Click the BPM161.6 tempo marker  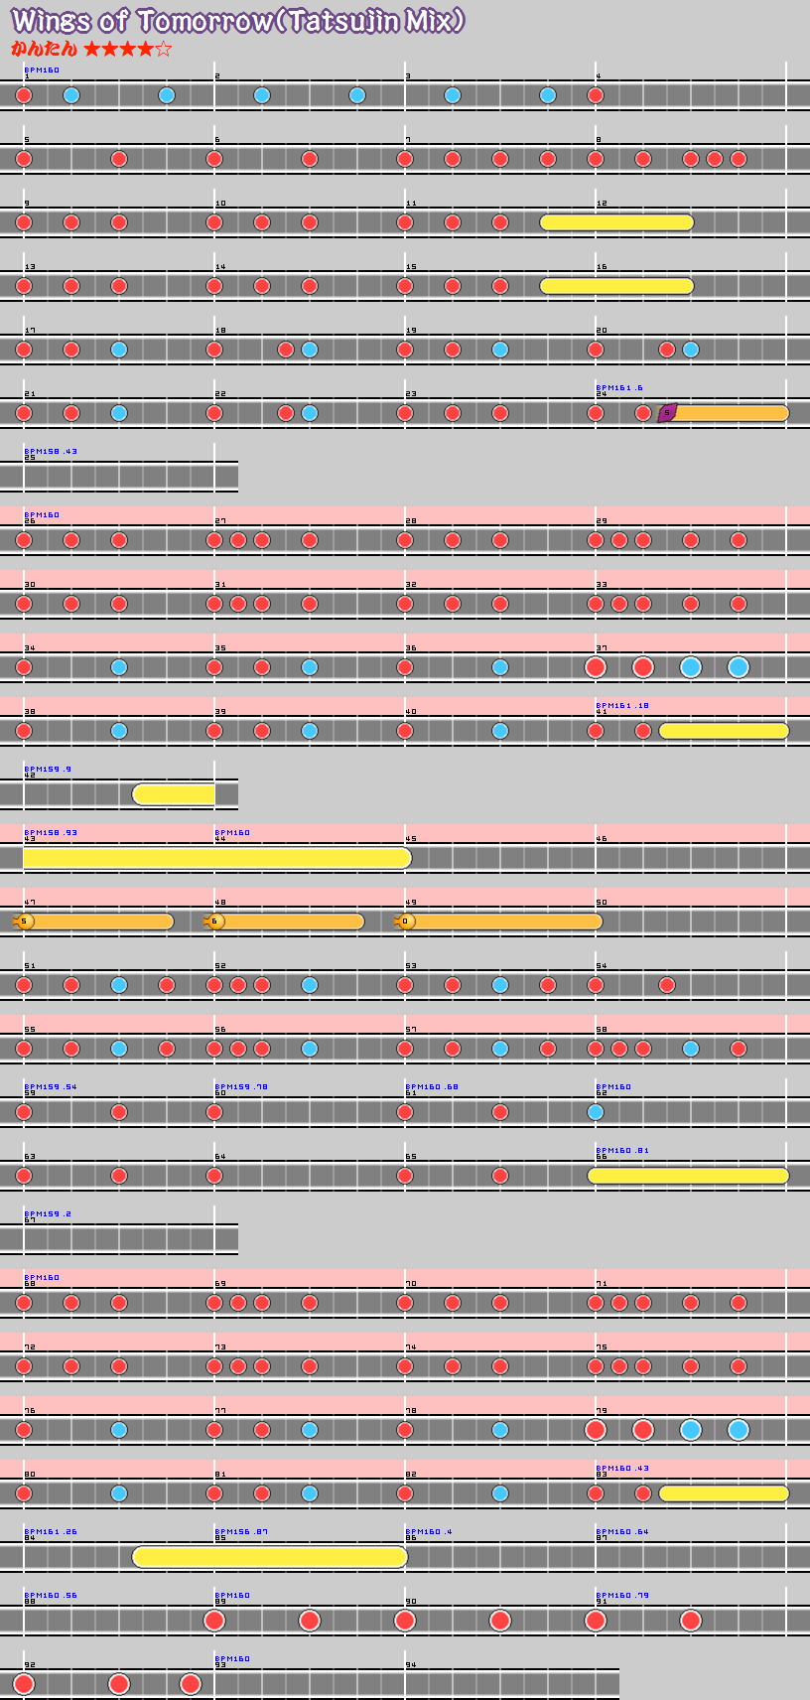pos(618,387)
